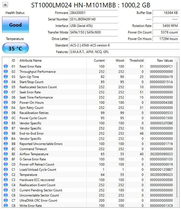
Task: Click the Rotation Rate value 5400 RPM
Action: 166,26
